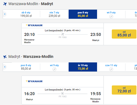Choose the od 72,00 zł fare button
137x105 pixels.
pos(124,90)
